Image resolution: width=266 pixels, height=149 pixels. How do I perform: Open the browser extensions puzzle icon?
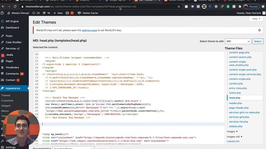[x=240, y=7]
